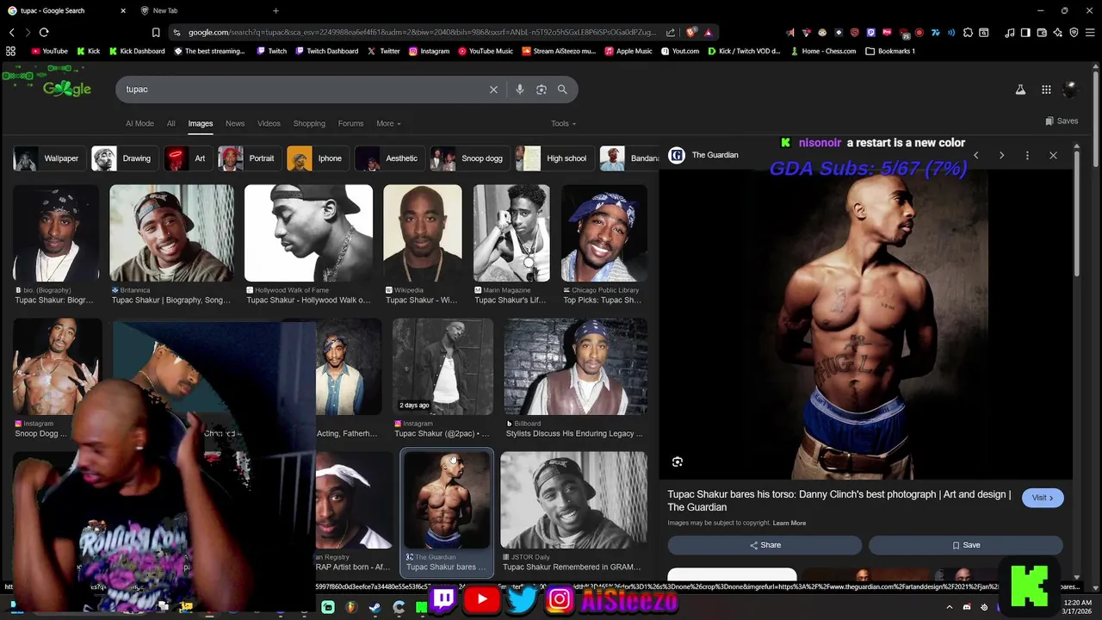Switch to the Forums tab
Screen dimensions: 1102x620
tap(350, 124)
